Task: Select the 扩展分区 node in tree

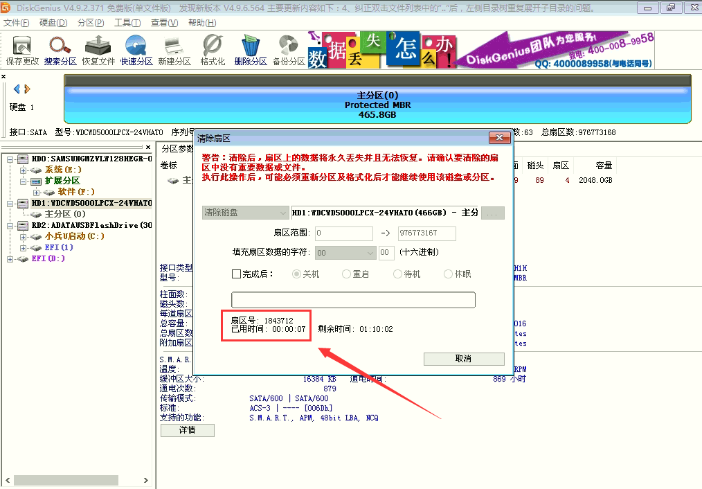Action: point(62,181)
